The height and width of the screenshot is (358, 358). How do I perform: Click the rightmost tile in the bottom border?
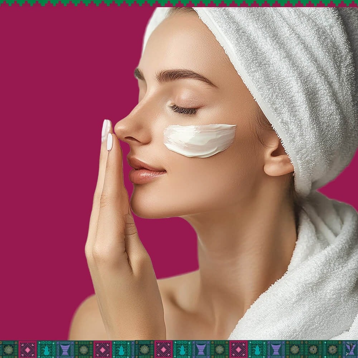coord(350,349)
